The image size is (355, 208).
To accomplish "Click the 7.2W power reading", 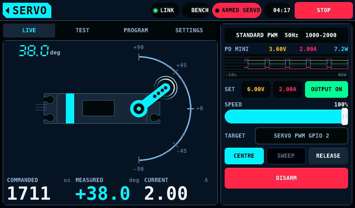I will coord(341,49).
